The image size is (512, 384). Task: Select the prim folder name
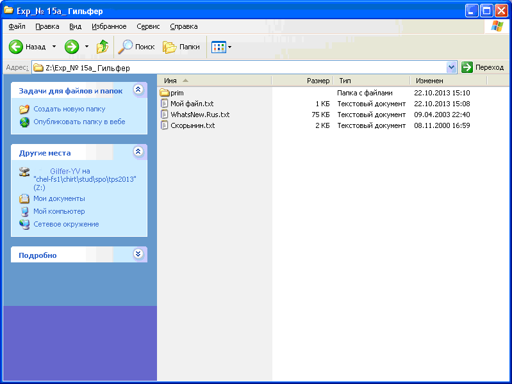(x=177, y=93)
